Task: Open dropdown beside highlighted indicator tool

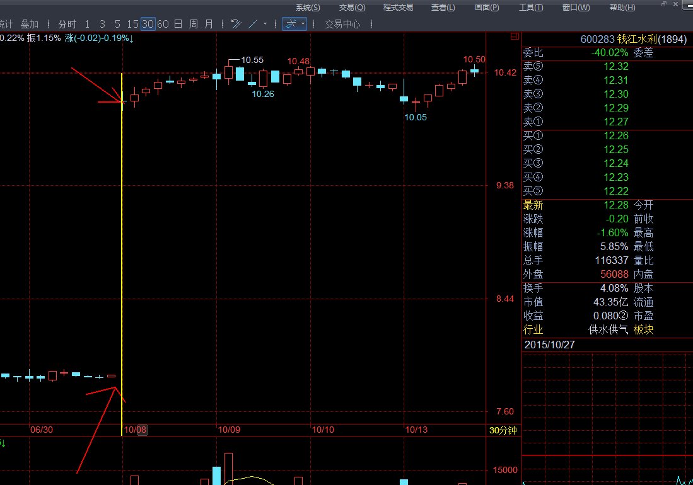Action: click(303, 24)
